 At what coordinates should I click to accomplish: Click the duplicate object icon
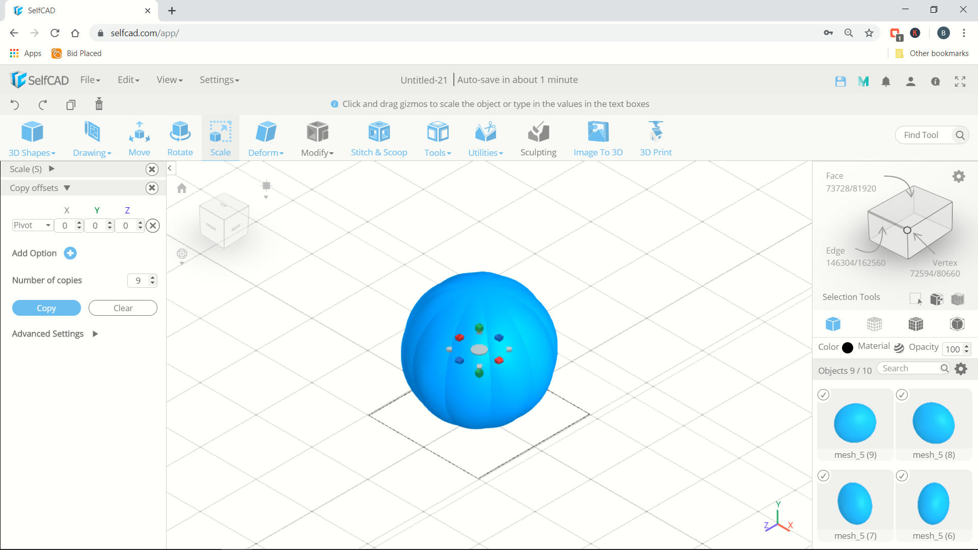pyautogui.click(x=71, y=105)
